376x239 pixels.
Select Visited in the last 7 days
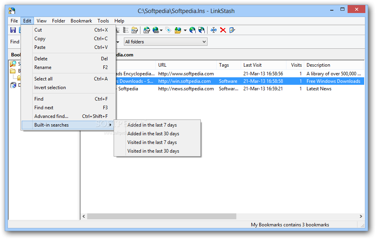[157, 142]
